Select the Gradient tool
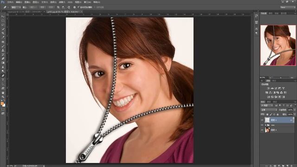The width and height of the screenshot is (297, 167). coord(3,63)
